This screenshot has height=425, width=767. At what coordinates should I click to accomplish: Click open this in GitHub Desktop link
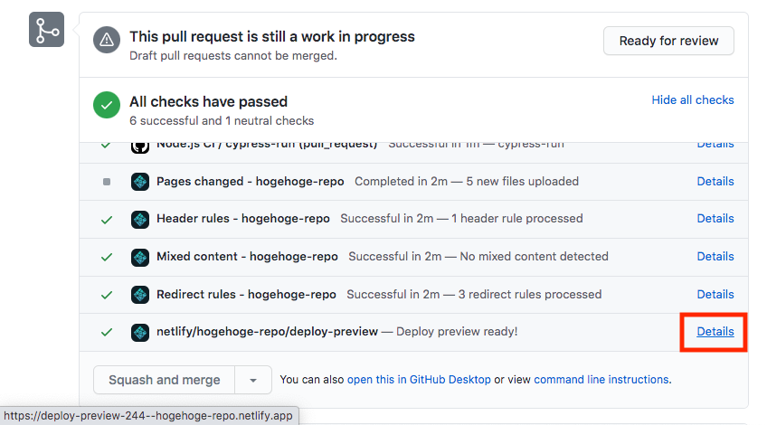pos(419,380)
